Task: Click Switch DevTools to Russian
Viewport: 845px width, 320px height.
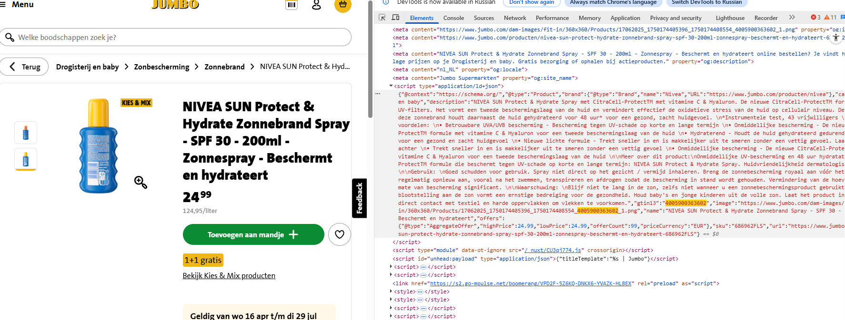Action: pos(706,2)
